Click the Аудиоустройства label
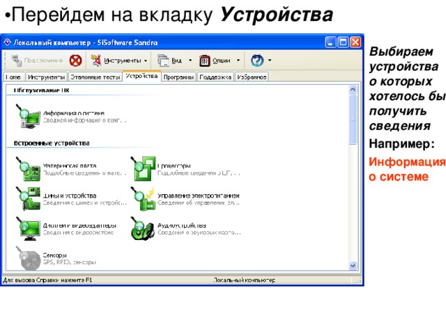The image size is (446, 334). [182, 225]
